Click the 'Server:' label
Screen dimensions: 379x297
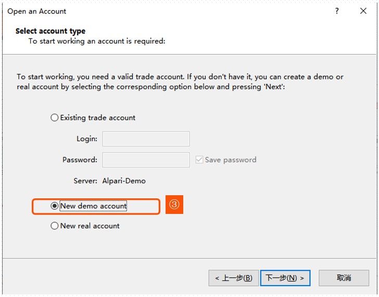point(85,181)
